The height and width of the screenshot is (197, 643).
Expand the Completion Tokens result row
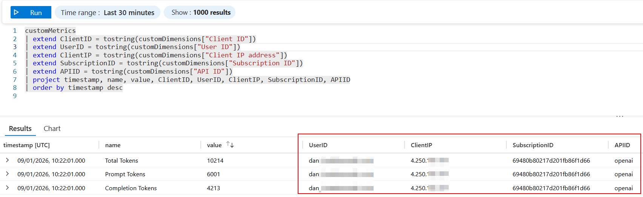(8, 188)
